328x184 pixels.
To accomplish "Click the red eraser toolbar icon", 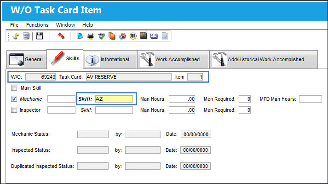I will click(x=61, y=36).
